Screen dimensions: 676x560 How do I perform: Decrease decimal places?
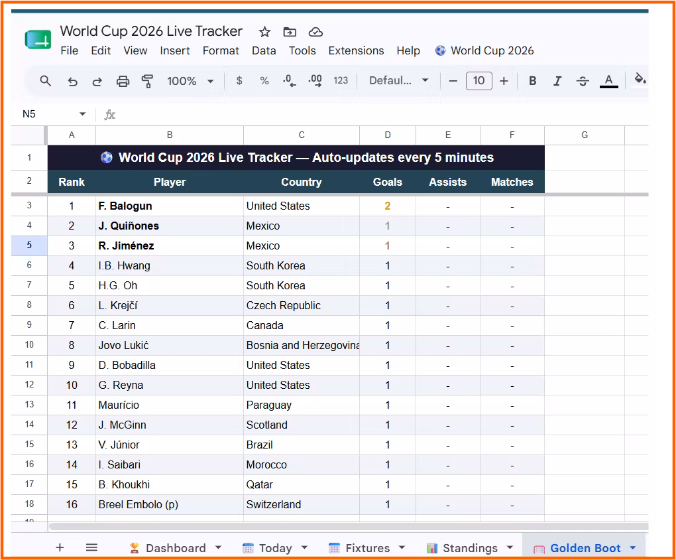click(x=289, y=81)
